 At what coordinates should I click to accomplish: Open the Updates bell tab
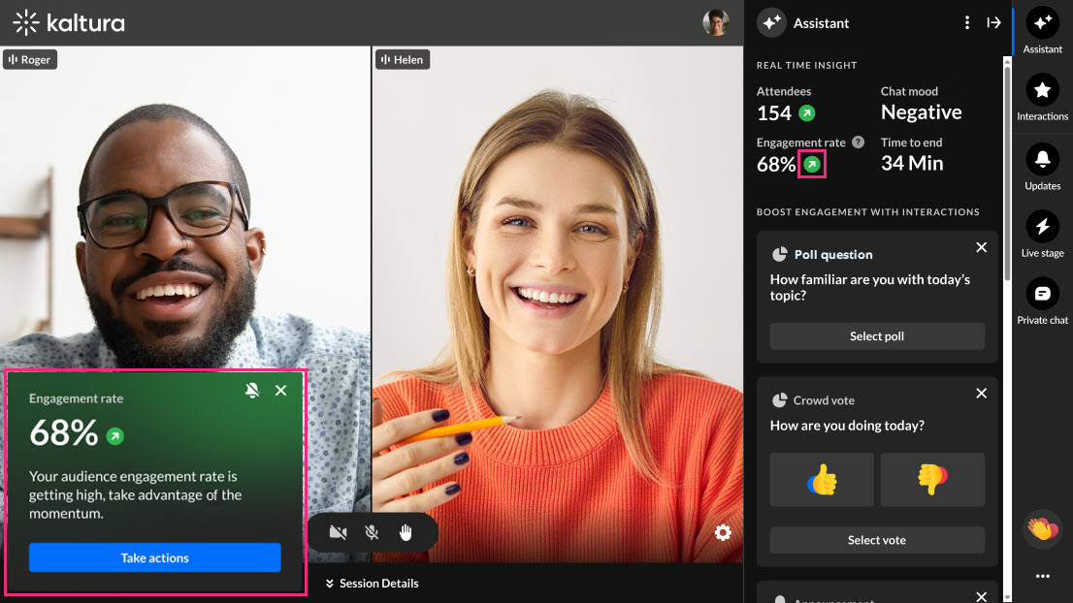1042,168
